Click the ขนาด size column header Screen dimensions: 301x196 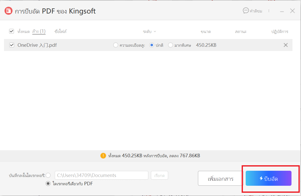point(206,32)
